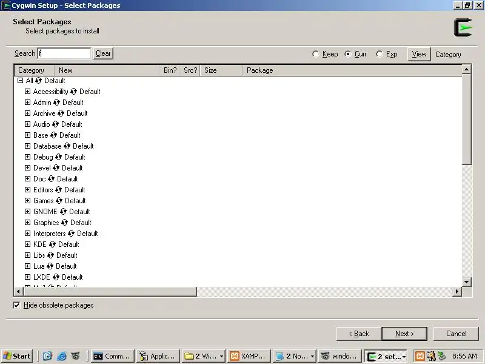Click the Package column header

click(352, 70)
